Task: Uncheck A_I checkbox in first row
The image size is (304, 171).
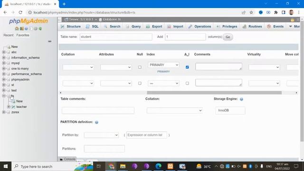Action: point(187,67)
